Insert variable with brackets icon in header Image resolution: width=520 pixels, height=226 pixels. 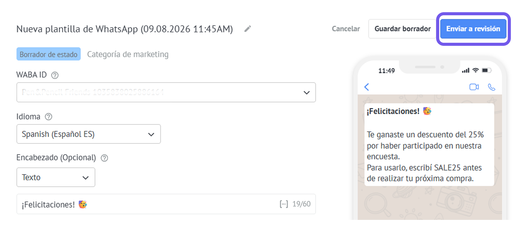point(284,204)
